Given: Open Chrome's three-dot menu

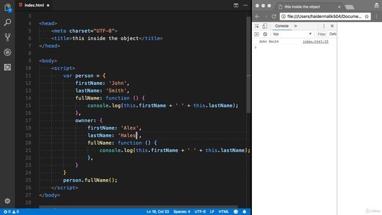Looking at the screenshot, I should point(377,16).
